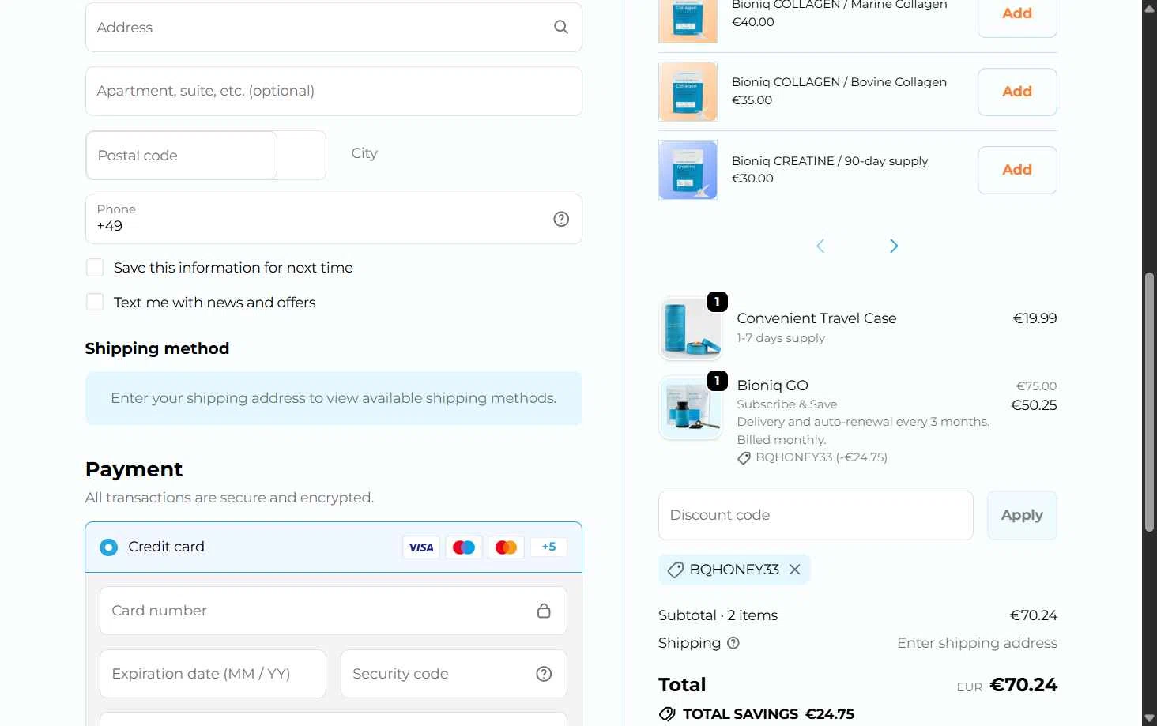Click the Convenient Travel Case title
1157x726 pixels.
(816, 318)
